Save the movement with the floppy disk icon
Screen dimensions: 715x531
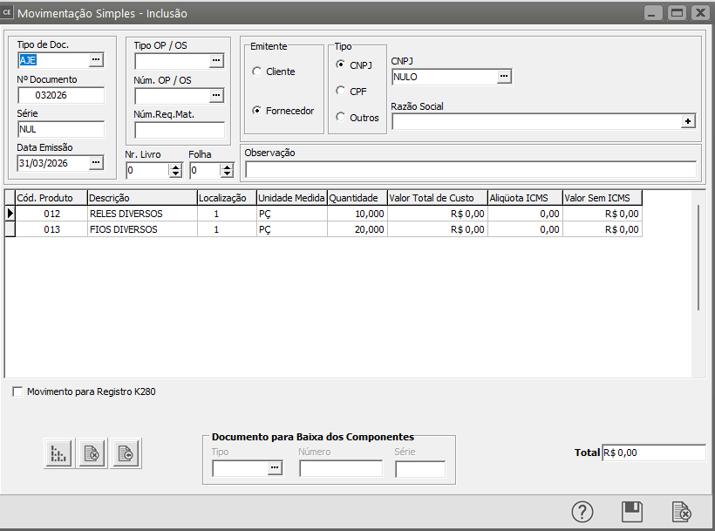click(x=632, y=512)
